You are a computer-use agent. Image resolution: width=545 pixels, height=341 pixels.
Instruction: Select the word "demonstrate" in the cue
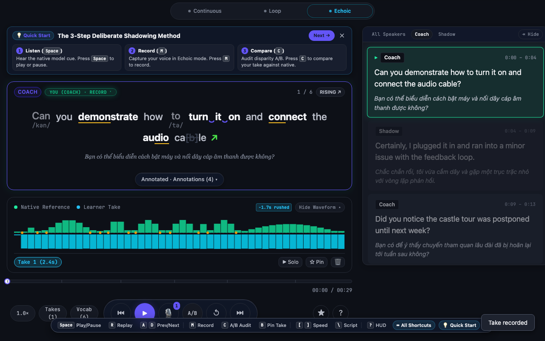pyautogui.click(x=108, y=117)
